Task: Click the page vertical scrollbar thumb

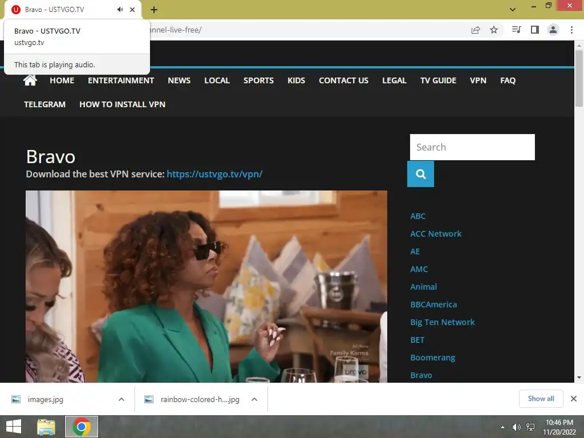Action: coord(579,78)
